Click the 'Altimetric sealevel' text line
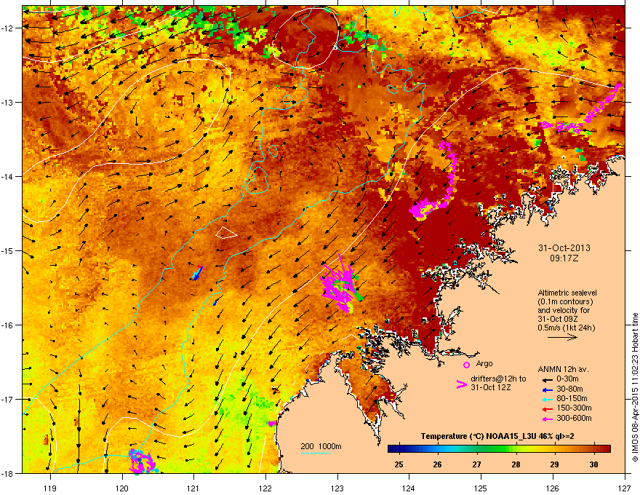Screen dimensions: 640x495 coord(567,293)
